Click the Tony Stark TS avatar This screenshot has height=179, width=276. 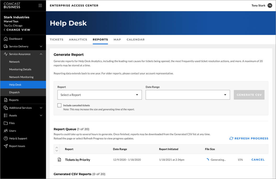270,5
